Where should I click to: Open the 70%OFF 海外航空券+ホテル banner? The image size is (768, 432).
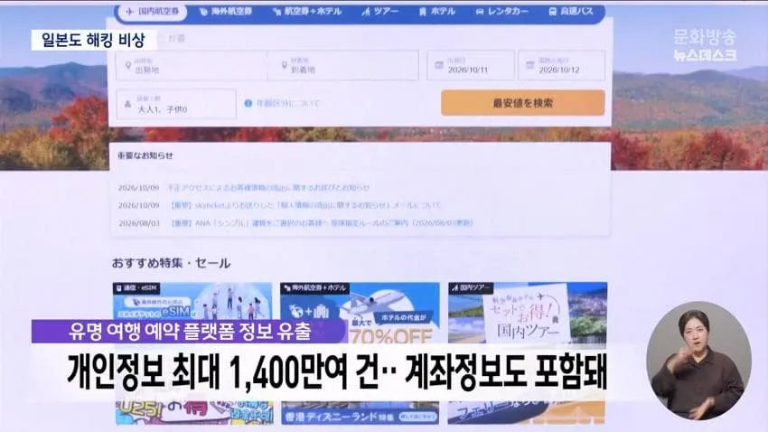click(360, 313)
